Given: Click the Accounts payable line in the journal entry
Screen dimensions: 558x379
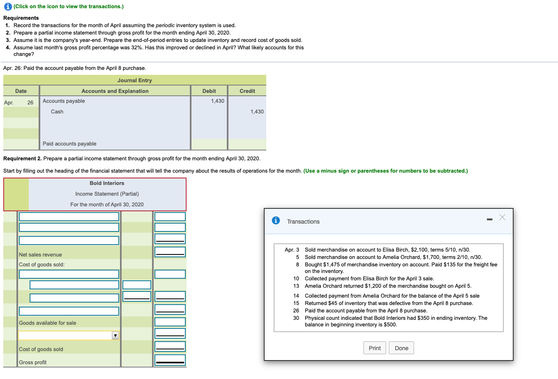Looking at the screenshot, I should pyautogui.click(x=64, y=101).
